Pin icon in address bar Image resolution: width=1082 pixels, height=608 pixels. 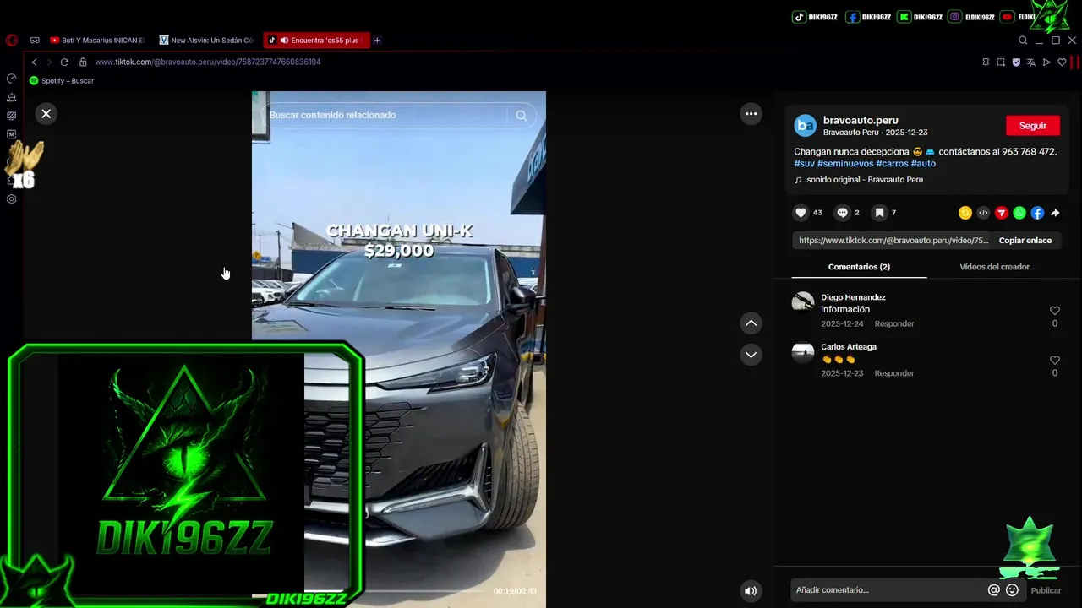pyautogui.click(x=986, y=62)
